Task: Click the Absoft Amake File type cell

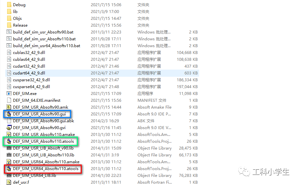Action: 154,107
